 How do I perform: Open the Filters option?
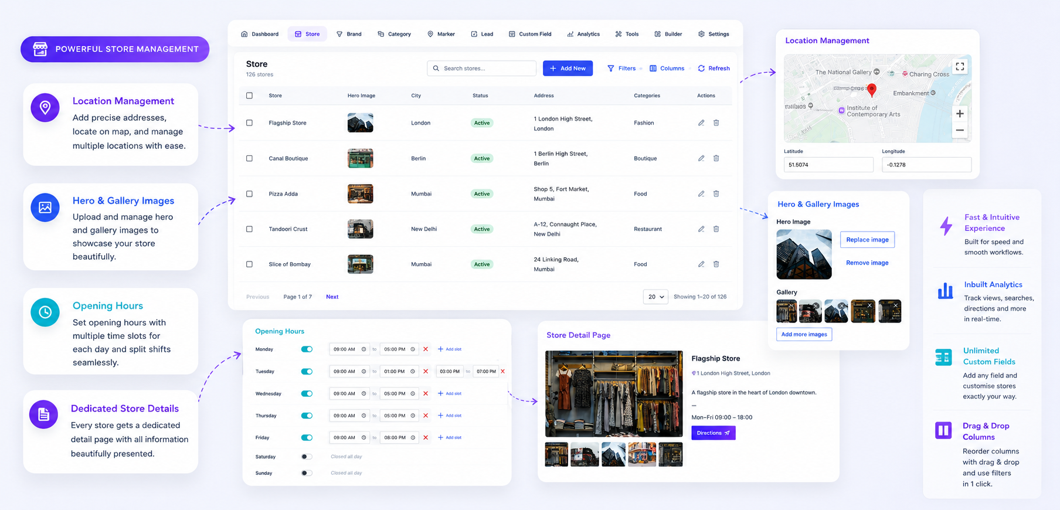click(621, 69)
